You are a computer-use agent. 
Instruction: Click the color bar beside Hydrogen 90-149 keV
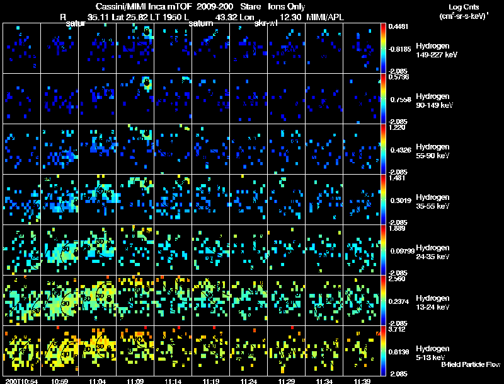383,99
